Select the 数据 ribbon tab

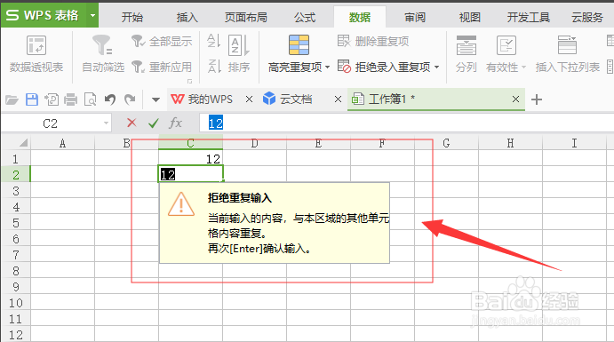click(360, 17)
